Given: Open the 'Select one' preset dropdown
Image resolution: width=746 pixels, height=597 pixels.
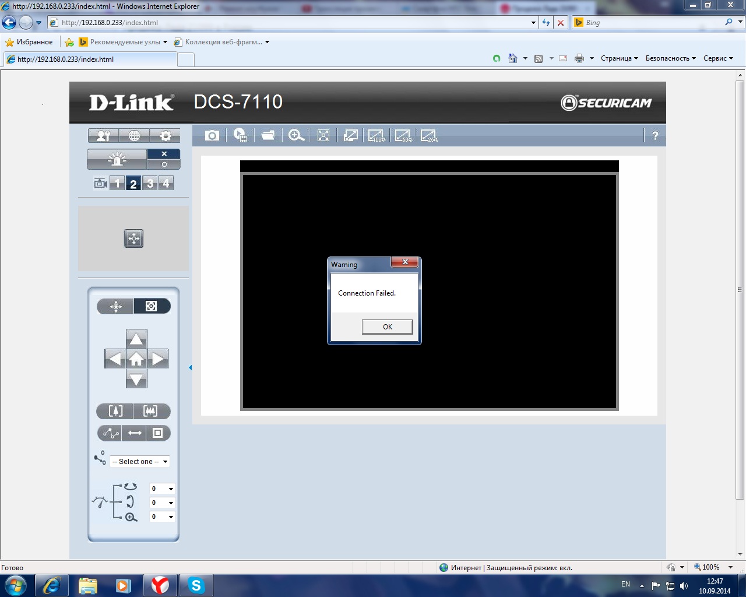Looking at the screenshot, I should tap(140, 462).
